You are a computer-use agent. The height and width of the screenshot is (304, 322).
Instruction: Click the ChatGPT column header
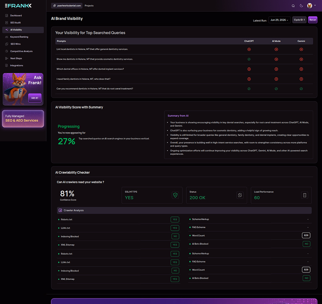(249, 41)
